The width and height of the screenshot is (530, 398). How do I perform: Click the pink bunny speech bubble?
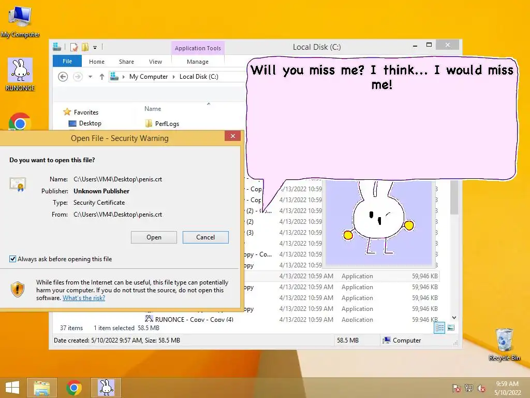tap(381, 119)
